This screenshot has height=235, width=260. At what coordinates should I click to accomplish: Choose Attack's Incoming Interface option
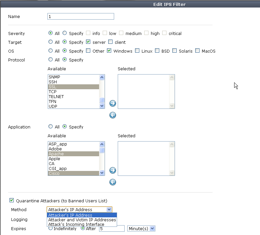point(76,225)
